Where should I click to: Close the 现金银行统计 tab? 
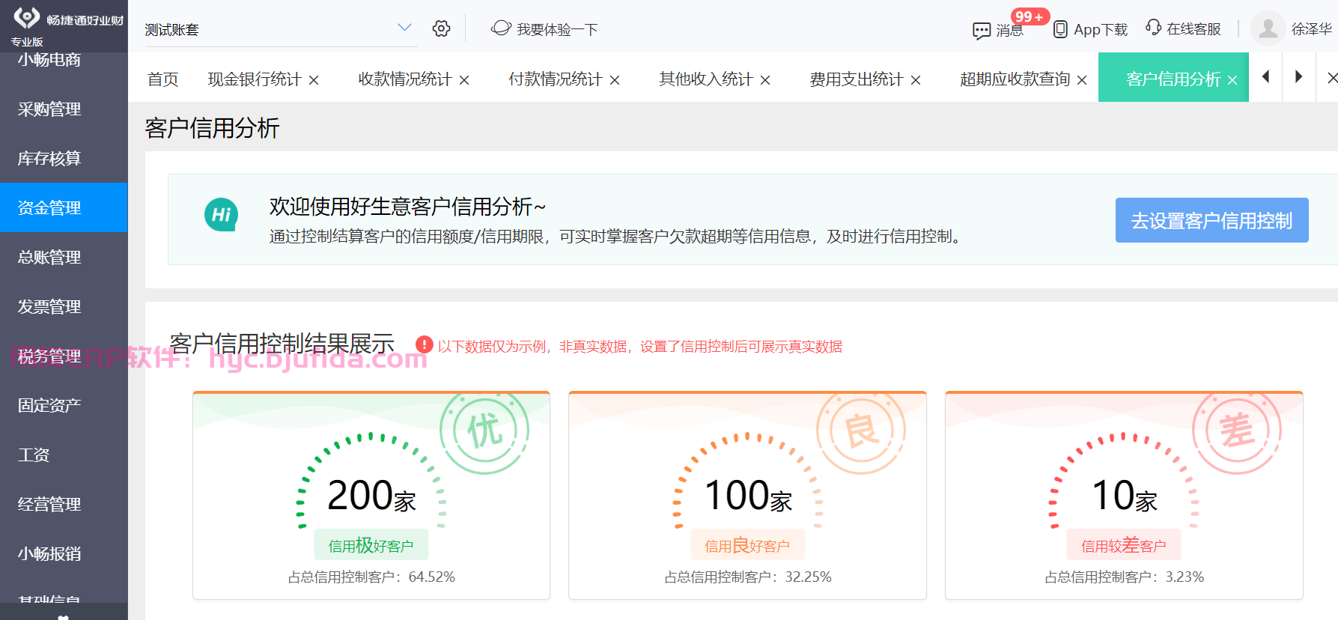pyautogui.click(x=314, y=80)
